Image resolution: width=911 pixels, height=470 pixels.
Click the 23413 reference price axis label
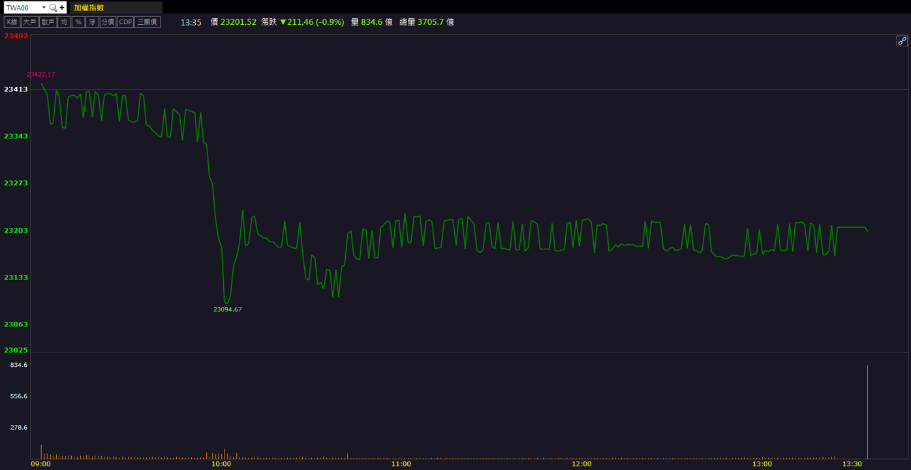point(16,89)
